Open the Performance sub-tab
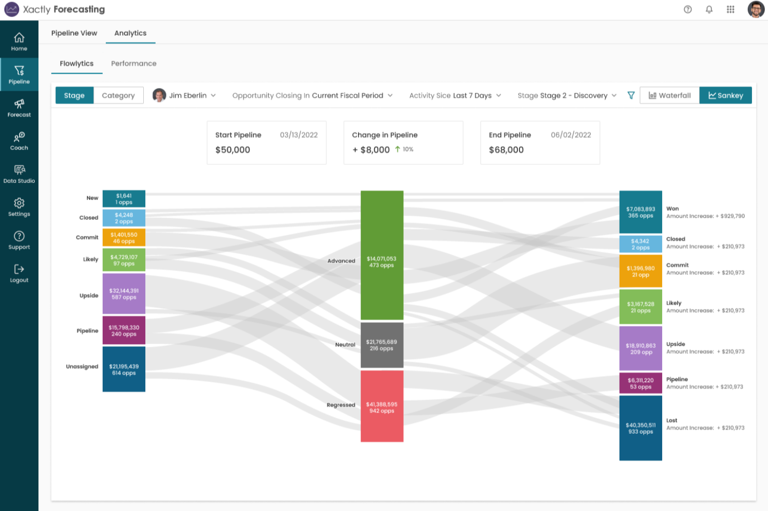This screenshot has width=768, height=511. (x=133, y=64)
